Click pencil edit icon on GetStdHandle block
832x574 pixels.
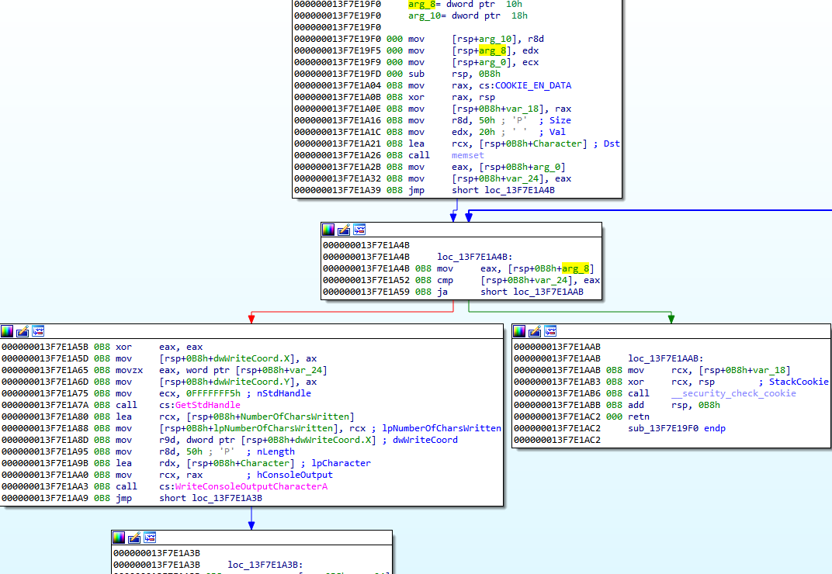tap(23, 331)
